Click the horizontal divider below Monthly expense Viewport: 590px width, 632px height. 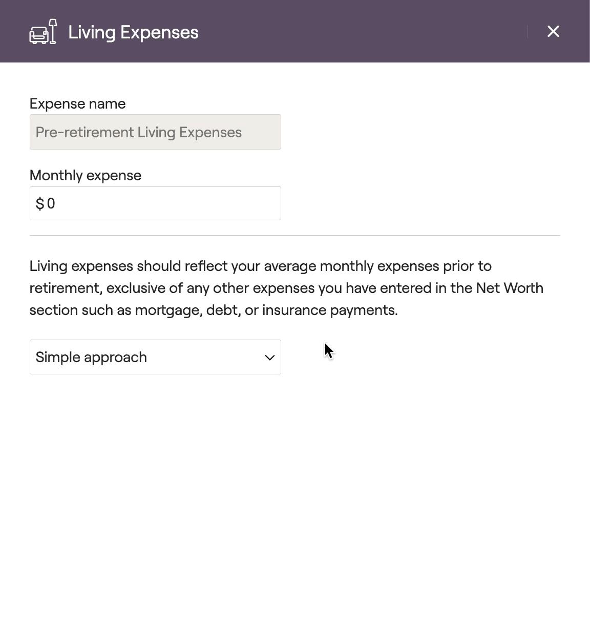pyautogui.click(x=295, y=236)
